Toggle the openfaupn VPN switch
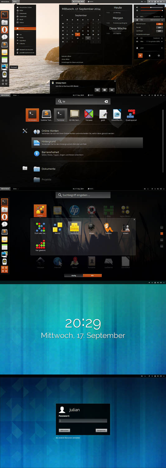This screenshot has height=468, width=166. pos(159,31)
